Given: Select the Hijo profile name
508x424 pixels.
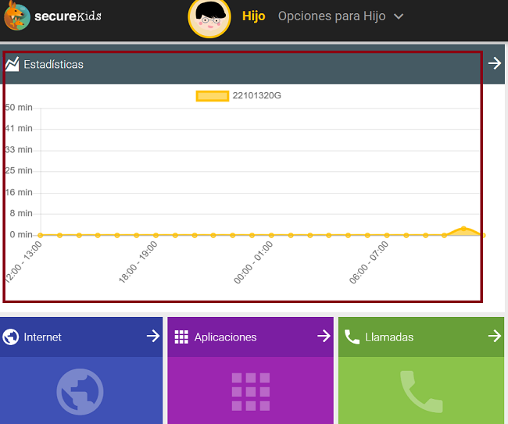Looking at the screenshot, I should (254, 16).
